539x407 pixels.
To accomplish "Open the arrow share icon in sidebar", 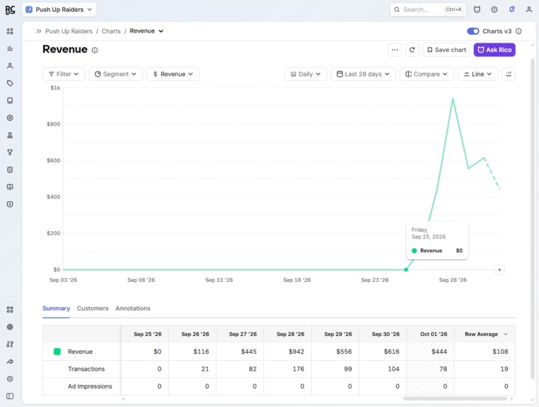I will [10, 362].
